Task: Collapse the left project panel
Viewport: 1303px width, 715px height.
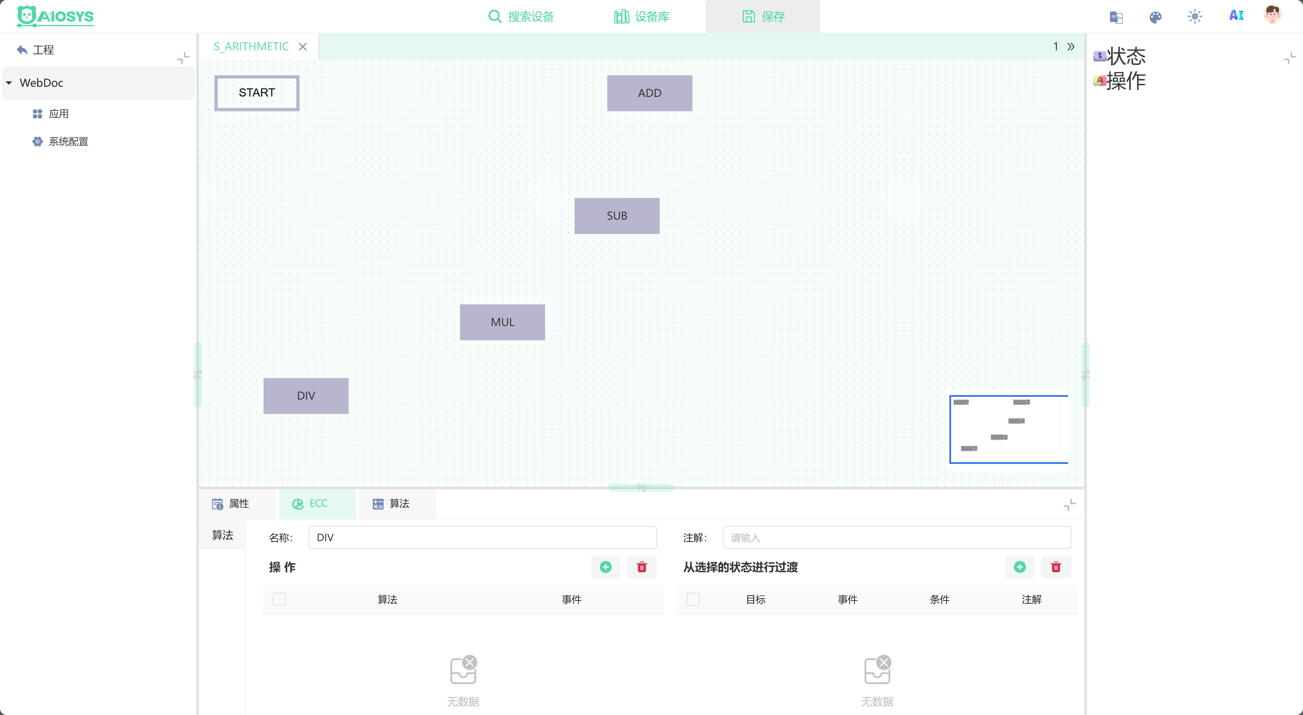Action: [183, 58]
